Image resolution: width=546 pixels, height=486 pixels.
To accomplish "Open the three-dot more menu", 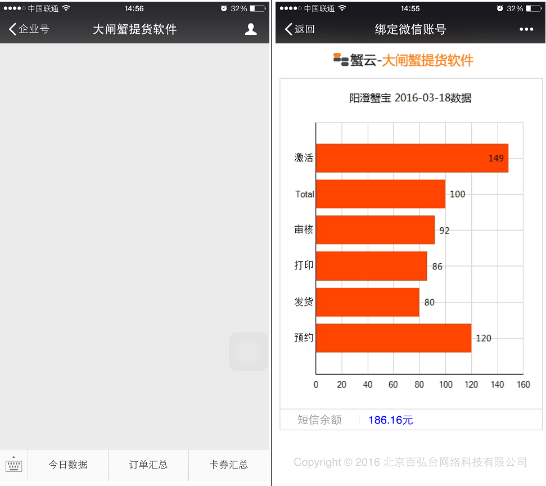I will 526,29.
